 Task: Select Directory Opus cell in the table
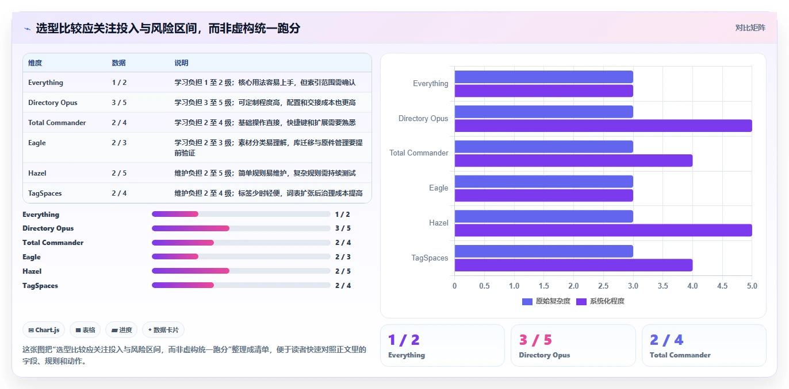(52, 103)
